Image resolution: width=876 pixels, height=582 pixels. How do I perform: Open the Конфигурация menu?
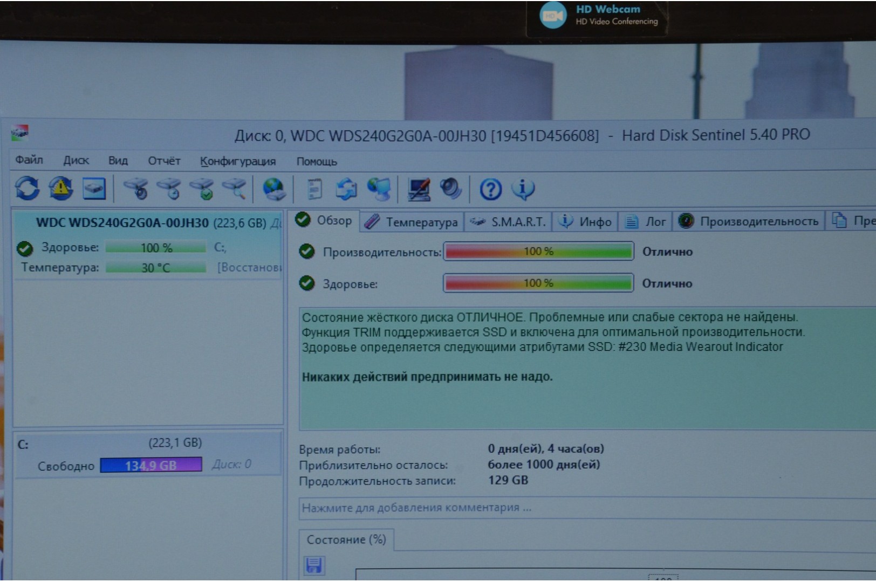(237, 161)
